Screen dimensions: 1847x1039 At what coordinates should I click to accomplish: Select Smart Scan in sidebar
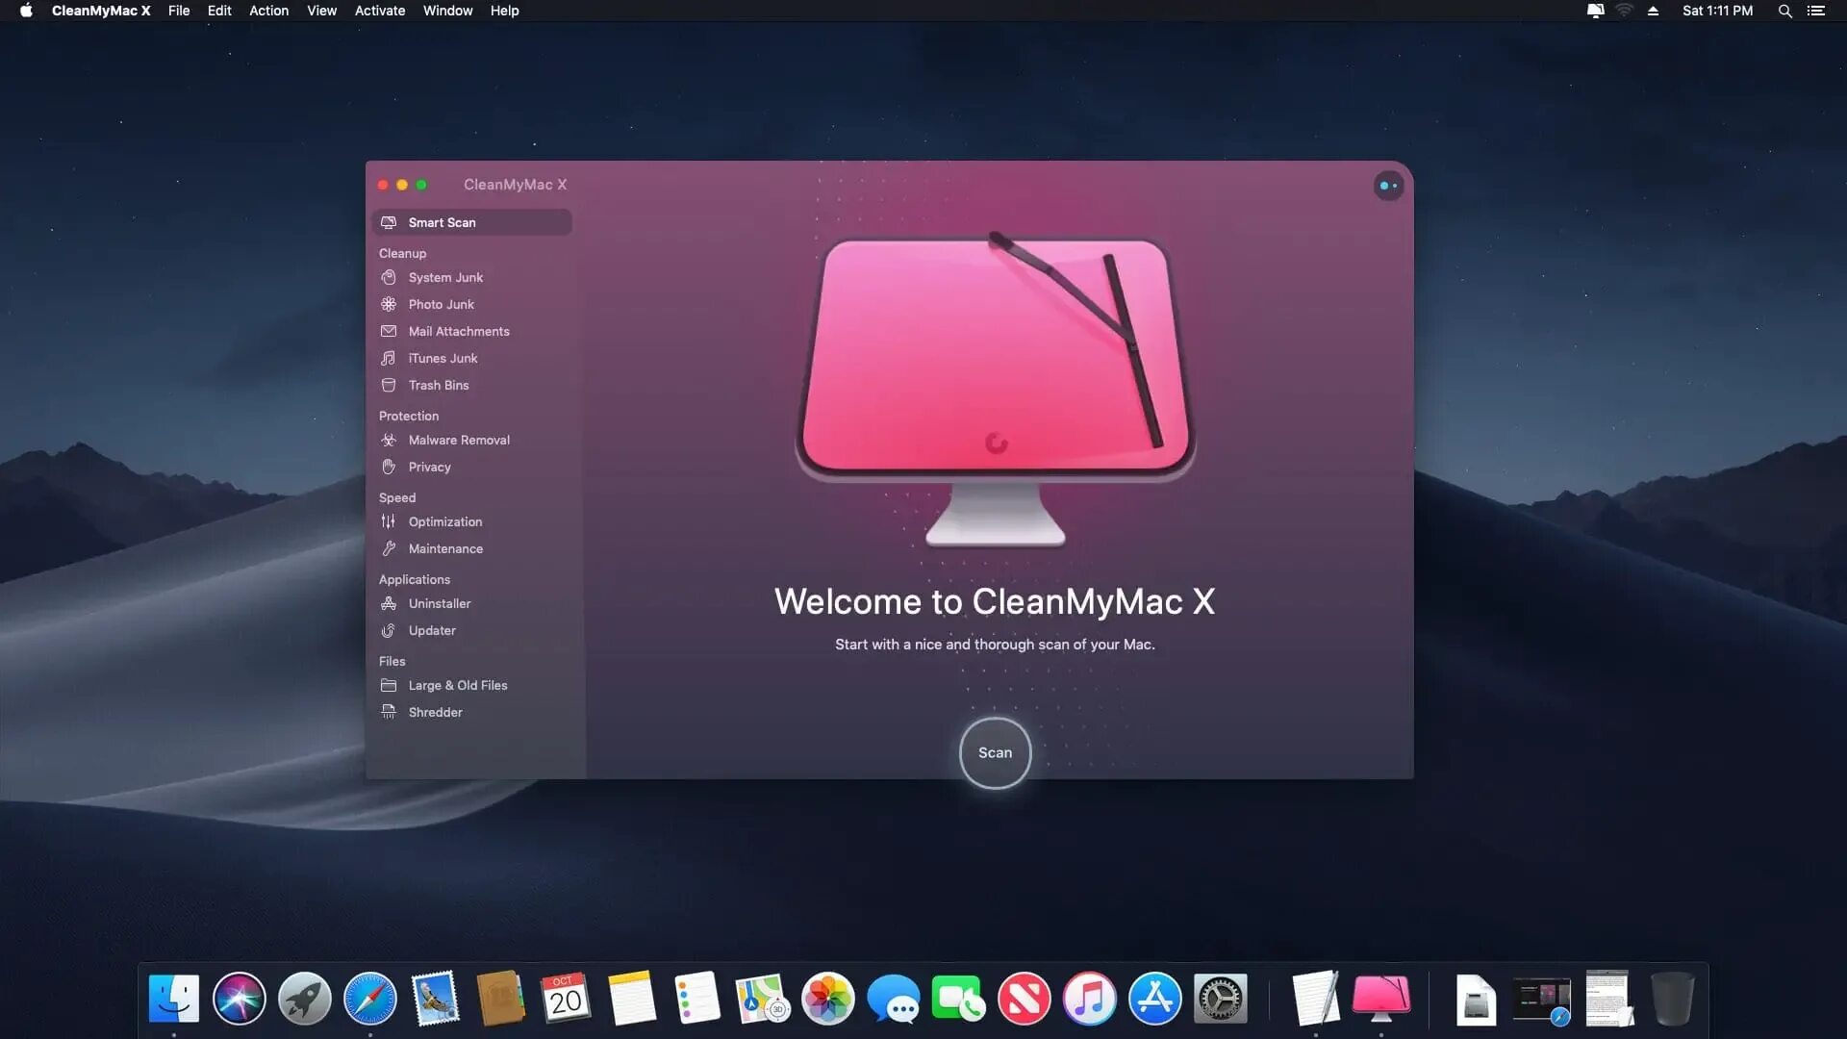[442, 222]
